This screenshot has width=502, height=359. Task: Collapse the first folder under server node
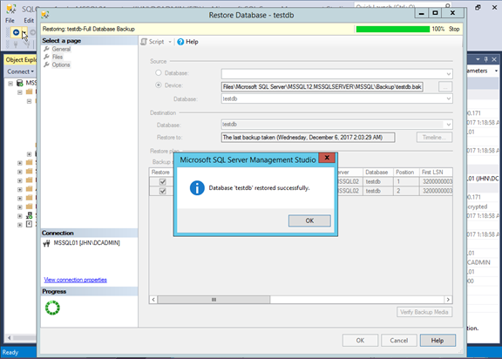coord(20,92)
